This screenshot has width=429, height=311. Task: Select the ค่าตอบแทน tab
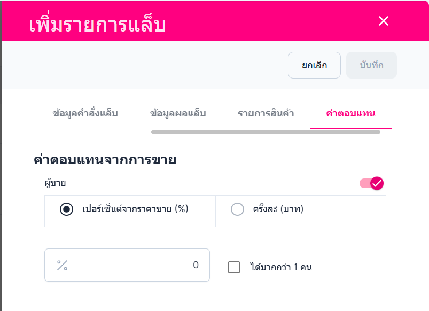(x=350, y=113)
